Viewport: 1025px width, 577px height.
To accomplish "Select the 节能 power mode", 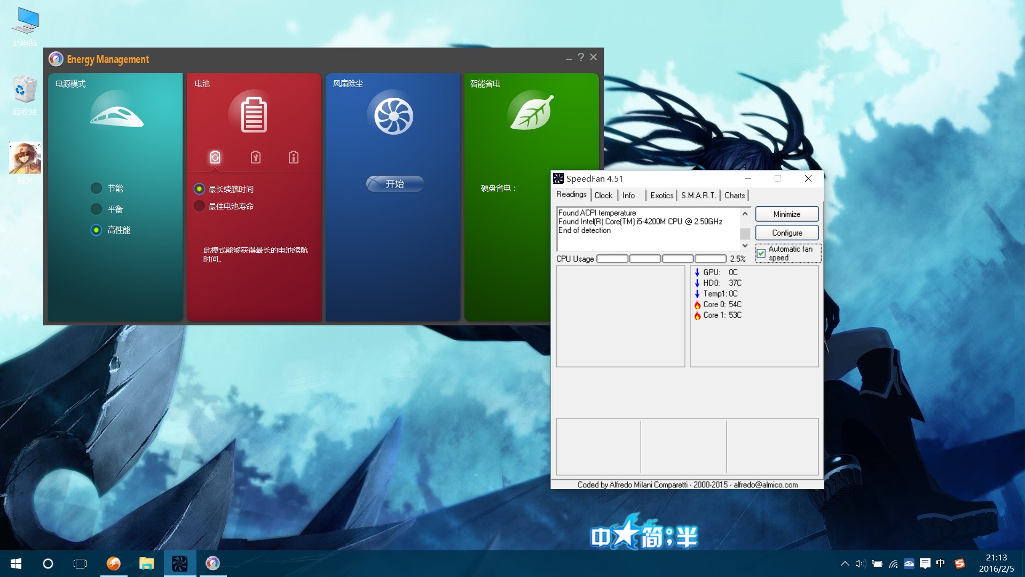I will pyautogui.click(x=96, y=188).
